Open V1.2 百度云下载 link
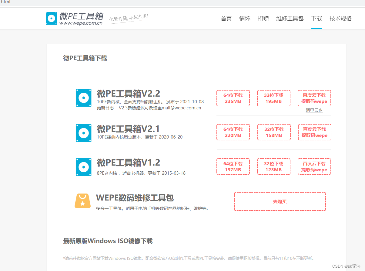 pyautogui.click(x=314, y=166)
